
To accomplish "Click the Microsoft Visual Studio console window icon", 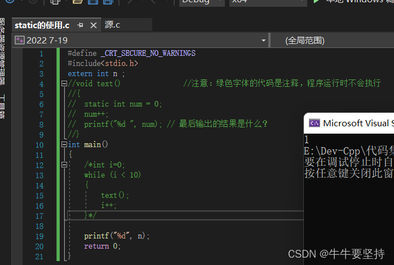I will [x=316, y=123].
